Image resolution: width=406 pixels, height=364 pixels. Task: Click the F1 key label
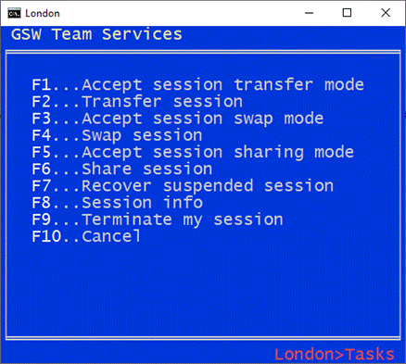pyautogui.click(x=42, y=85)
